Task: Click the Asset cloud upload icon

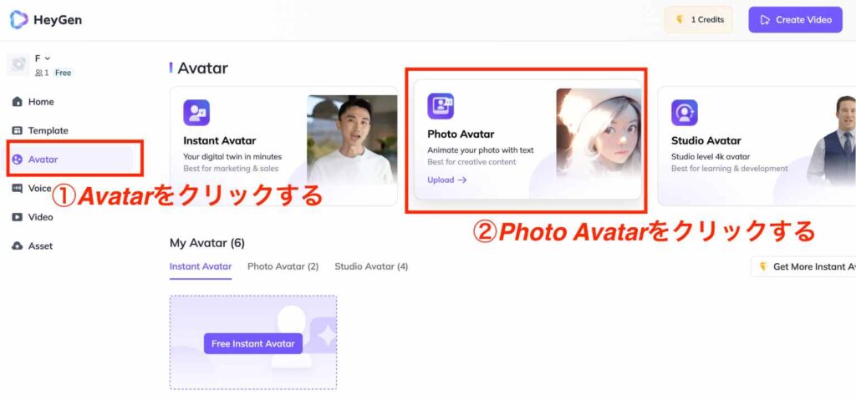Action: coord(18,246)
